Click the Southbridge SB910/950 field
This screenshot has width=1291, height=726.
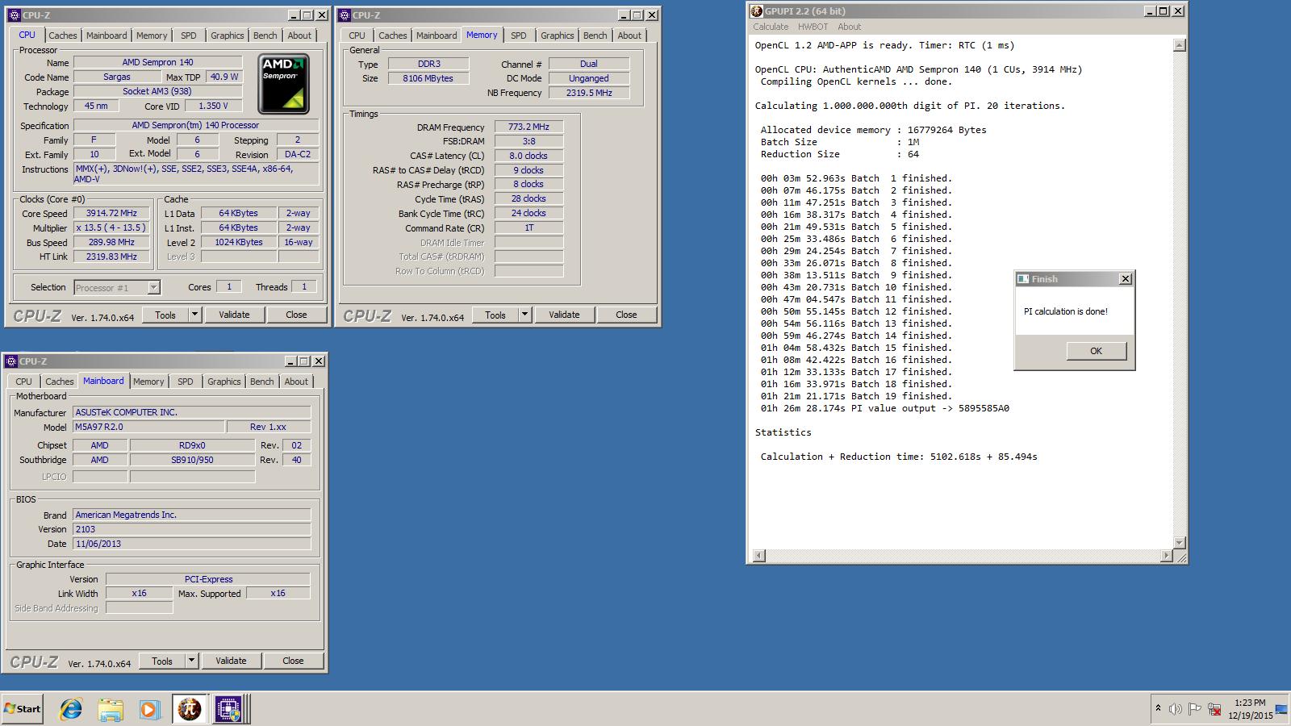pos(192,460)
